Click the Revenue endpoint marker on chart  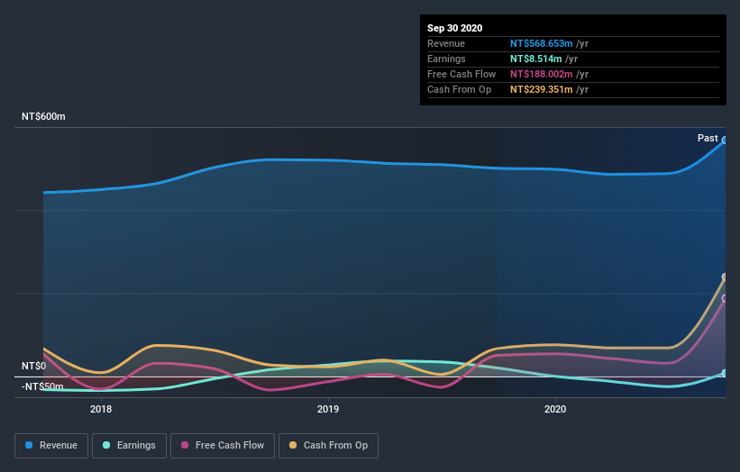(725, 140)
